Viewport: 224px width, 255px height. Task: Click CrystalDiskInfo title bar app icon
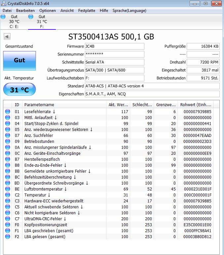[x=4, y=3]
